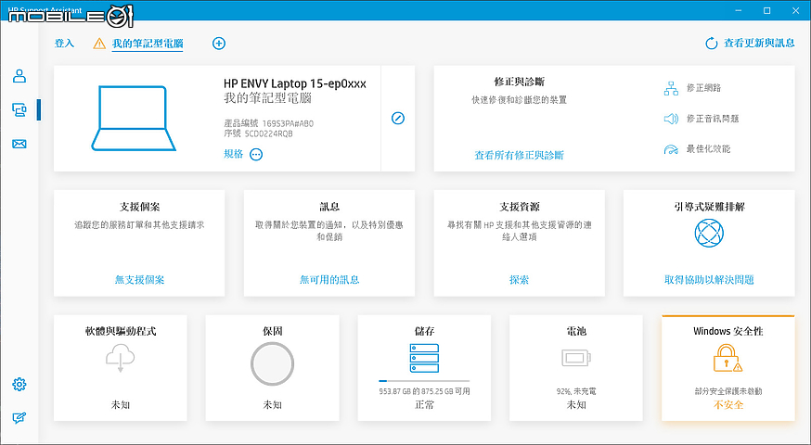Click the 不安全 status text
The width and height of the screenshot is (811, 445).
tap(728, 405)
